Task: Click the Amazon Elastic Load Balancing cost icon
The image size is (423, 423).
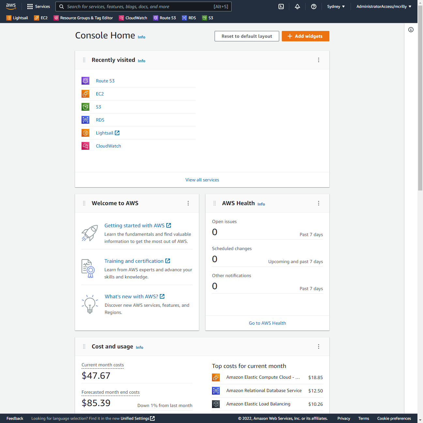Action: 216,404
